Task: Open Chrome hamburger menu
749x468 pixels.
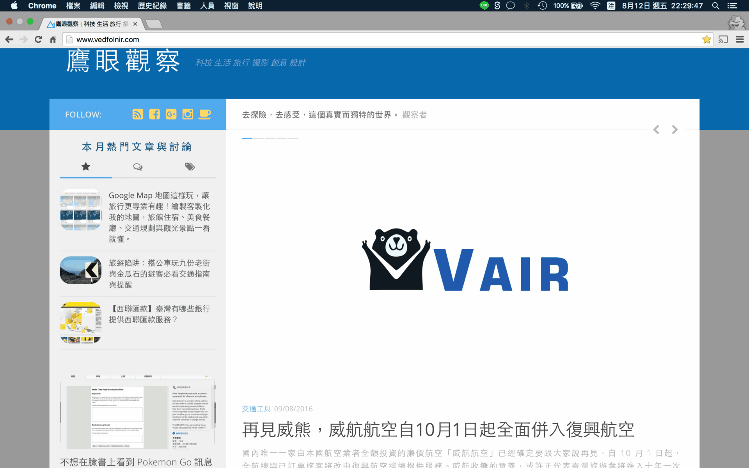Action: point(740,39)
